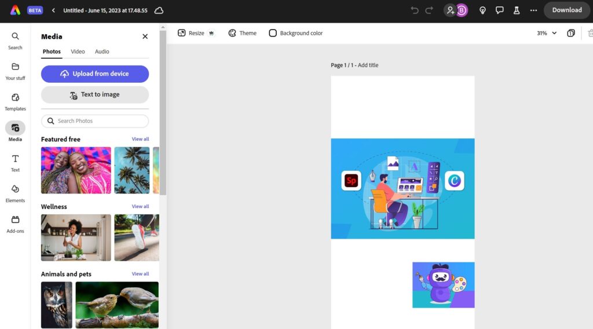Open the 31% zoom dropdown
Screen dimensions: 593x329
547,33
